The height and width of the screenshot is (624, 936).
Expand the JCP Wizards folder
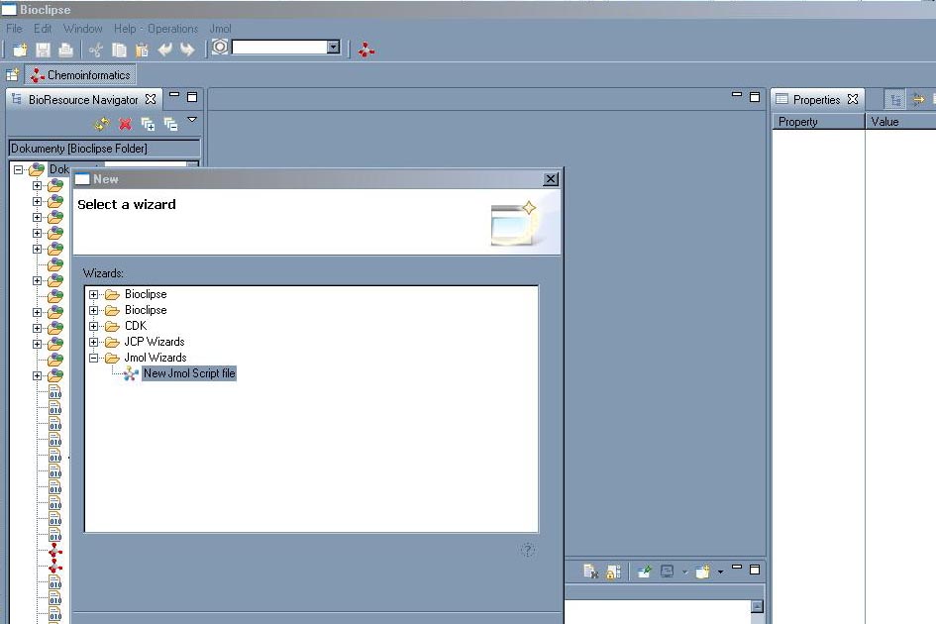click(94, 342)
